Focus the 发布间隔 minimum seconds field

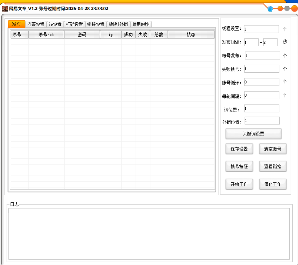[251, 42]
